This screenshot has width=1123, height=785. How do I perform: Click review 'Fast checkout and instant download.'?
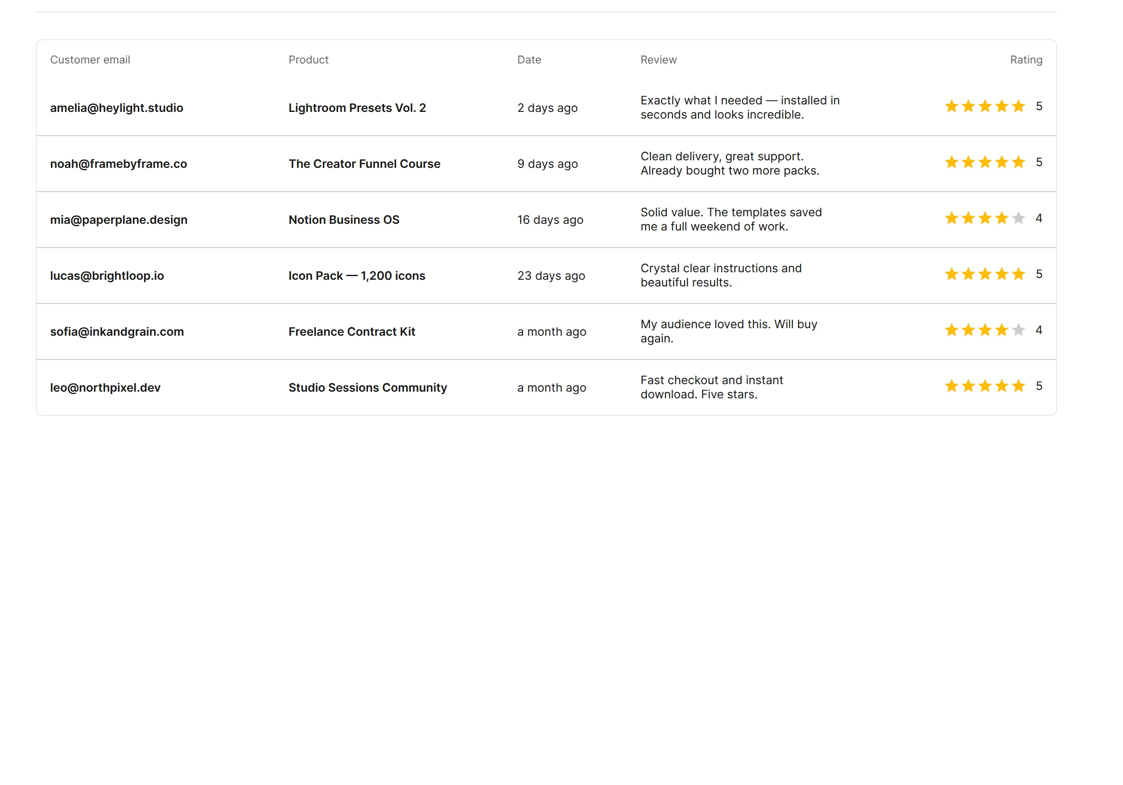tap(711, 387)
